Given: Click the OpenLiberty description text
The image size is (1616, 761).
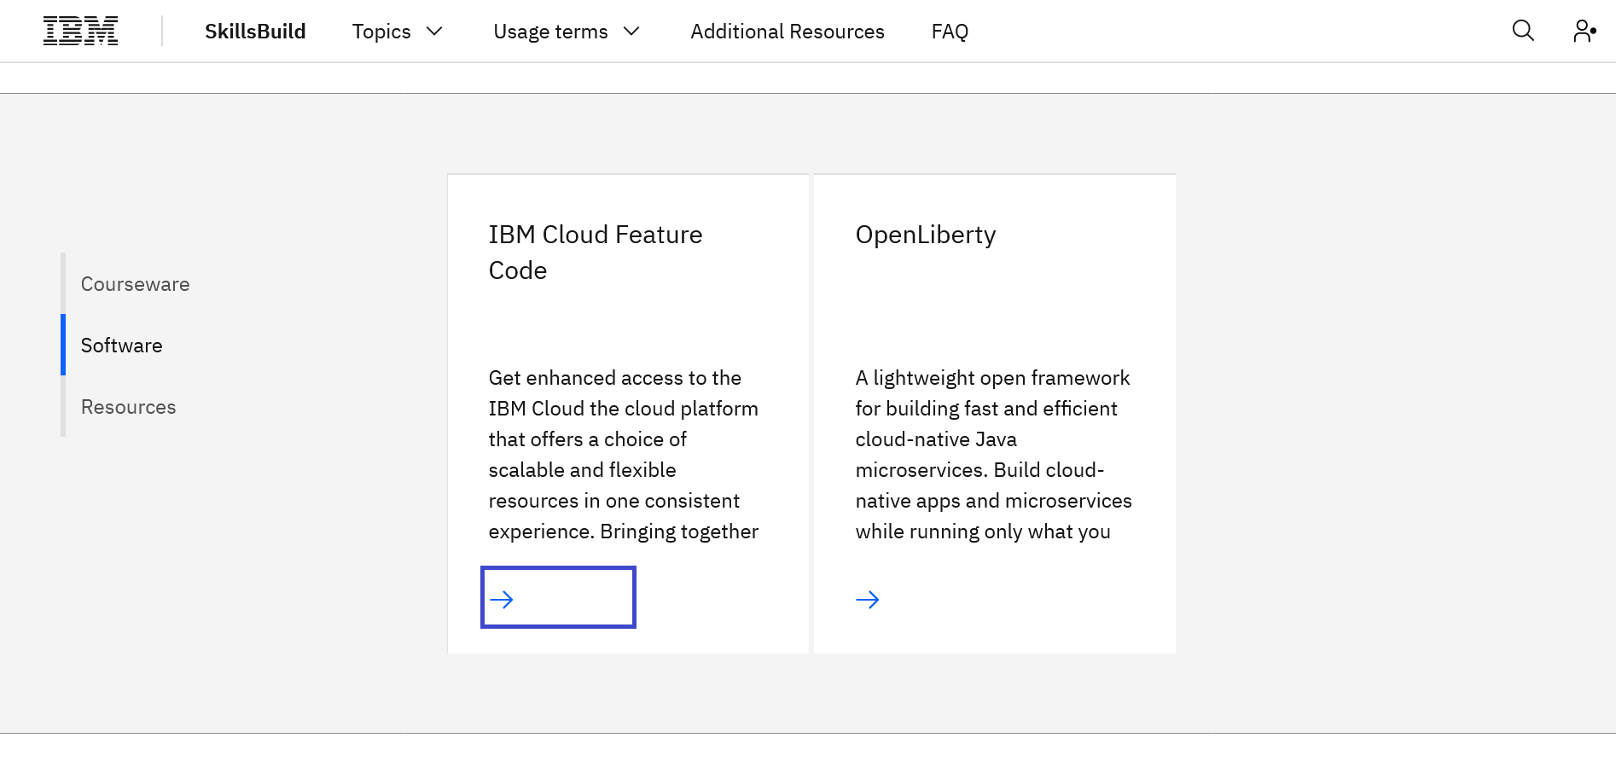Looking at the screenshot, I should point(994,455).
